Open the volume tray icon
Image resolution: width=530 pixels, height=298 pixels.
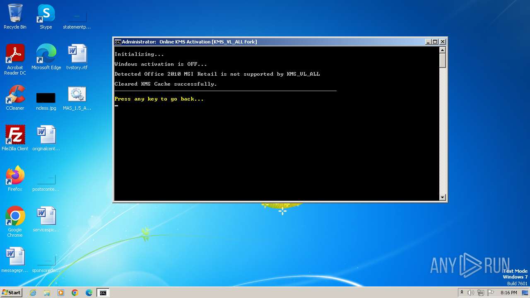tap(471, 293)
